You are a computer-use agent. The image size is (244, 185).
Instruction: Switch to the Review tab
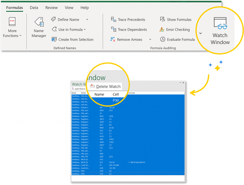coord(51,8)
